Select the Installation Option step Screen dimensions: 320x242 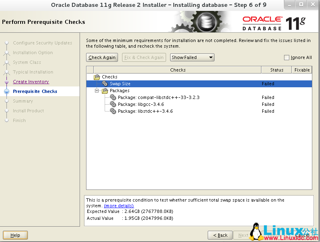coord(33,53)
